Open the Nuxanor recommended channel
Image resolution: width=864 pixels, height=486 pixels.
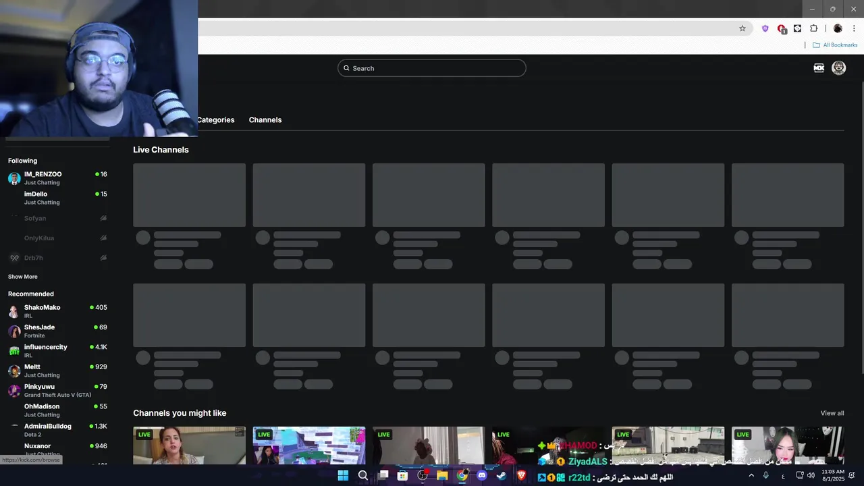tap(57, 450)
